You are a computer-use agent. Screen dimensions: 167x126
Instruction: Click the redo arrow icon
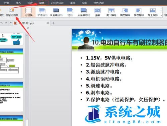6,23
